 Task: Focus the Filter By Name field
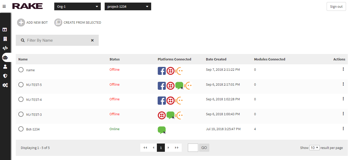click(x=57, y=40)
